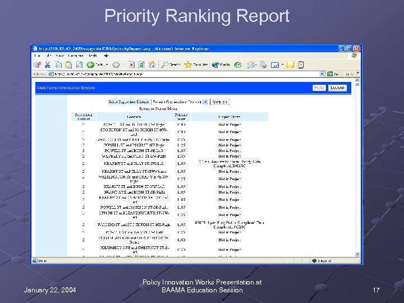
Task: Open the Edit button dropdown arrow
Action: pos(282,65)
